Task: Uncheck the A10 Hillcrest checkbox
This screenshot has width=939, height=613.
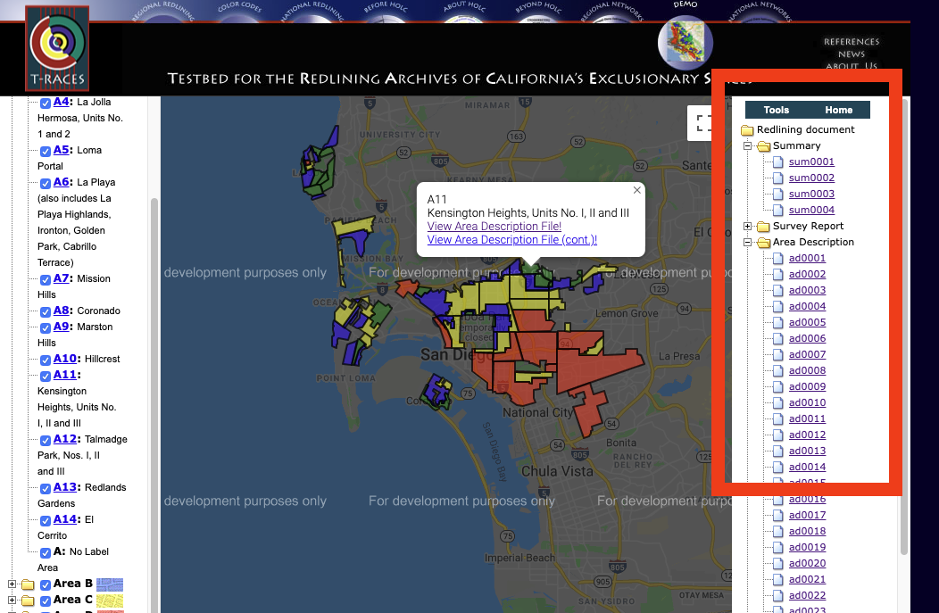Action: click(45, 360)
